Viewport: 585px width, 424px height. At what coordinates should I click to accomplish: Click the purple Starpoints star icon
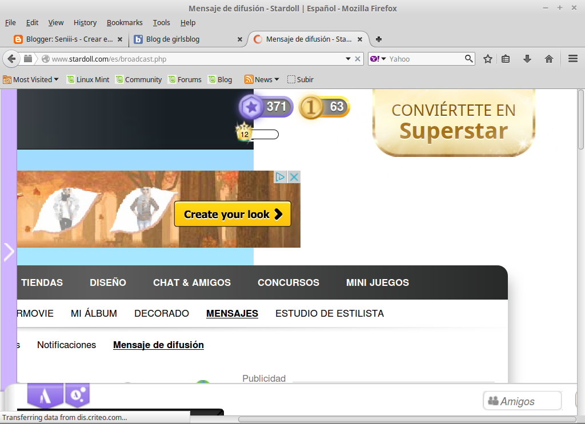pyautogui.click(x=251, y=107)
